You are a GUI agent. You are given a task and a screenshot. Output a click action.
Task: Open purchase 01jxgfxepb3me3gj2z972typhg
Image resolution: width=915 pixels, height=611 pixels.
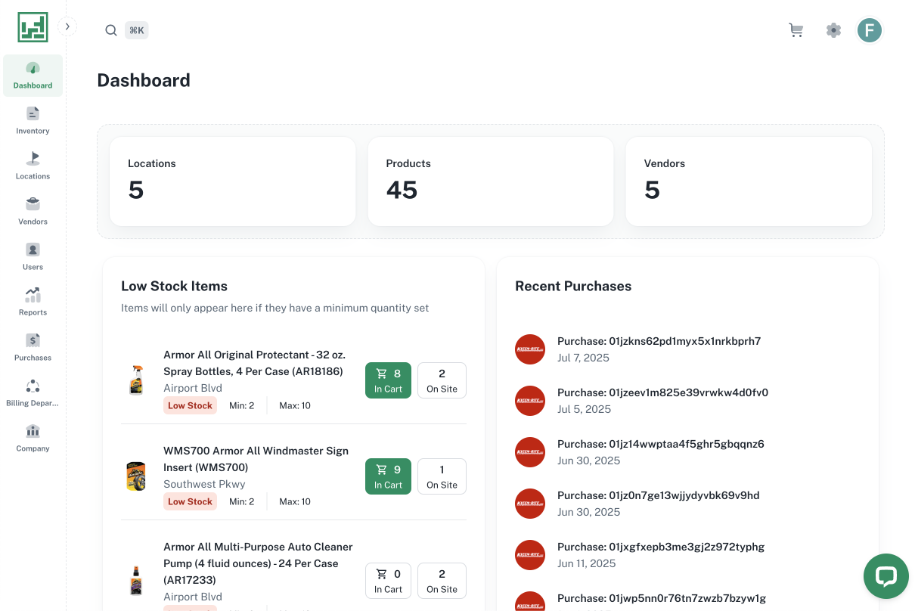pos(661,547)
